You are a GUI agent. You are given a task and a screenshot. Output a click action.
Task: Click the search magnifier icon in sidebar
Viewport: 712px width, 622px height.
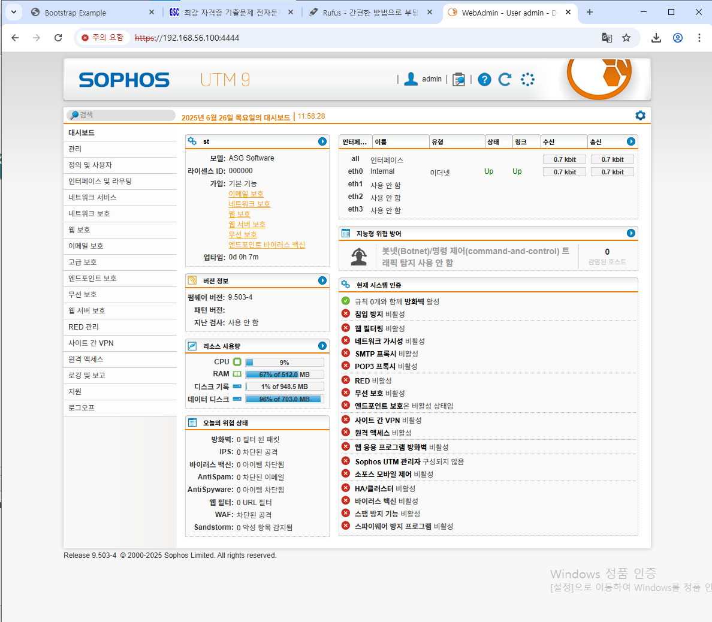pos(74,115)
